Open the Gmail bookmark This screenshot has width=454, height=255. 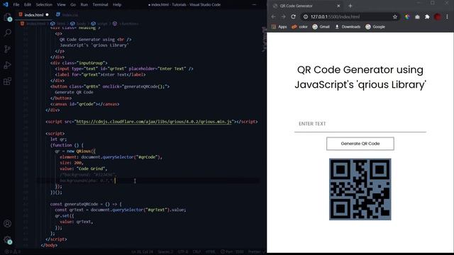tap(321, 27)
